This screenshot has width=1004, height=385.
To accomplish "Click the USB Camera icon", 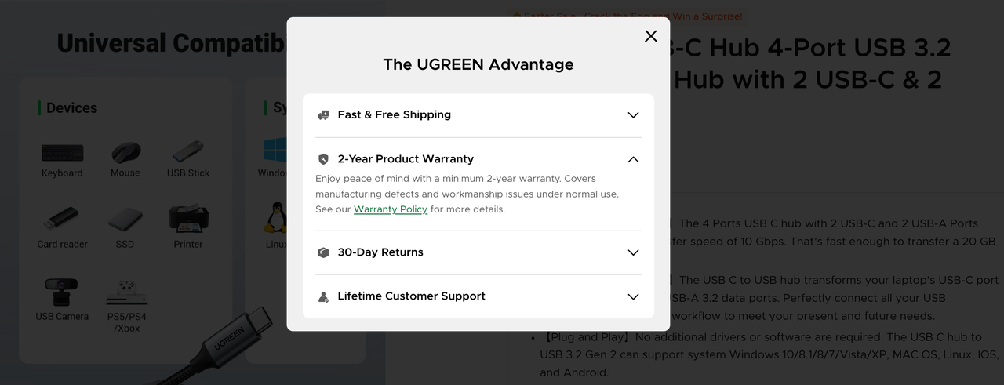I will point(61,292).
